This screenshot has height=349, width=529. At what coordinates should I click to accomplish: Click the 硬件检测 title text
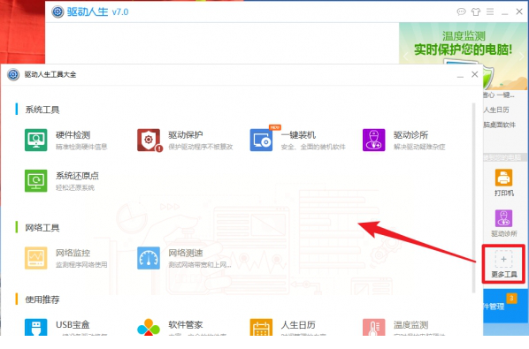click(73, 135)
